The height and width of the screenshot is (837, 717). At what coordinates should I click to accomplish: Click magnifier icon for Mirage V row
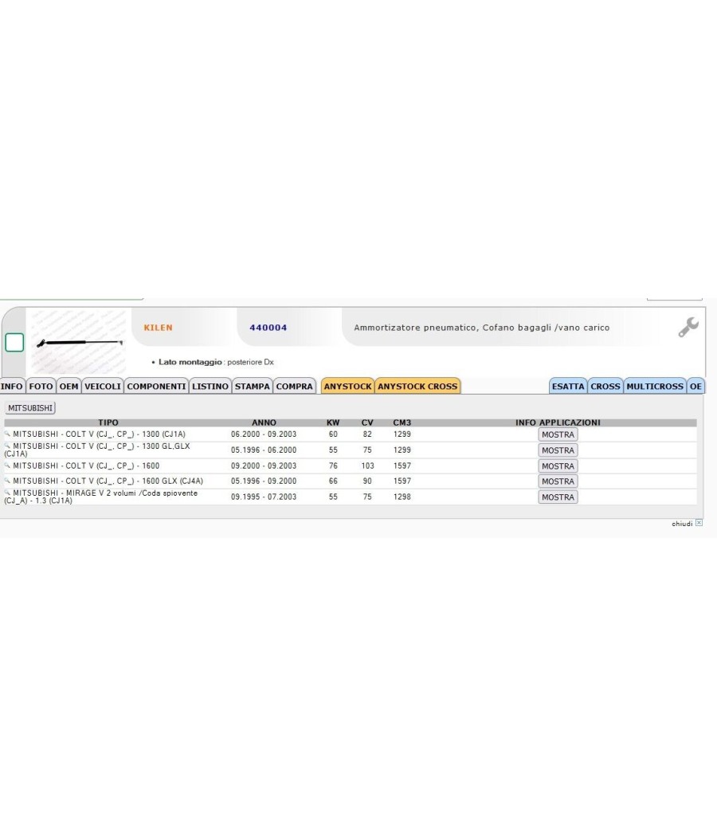7,493
